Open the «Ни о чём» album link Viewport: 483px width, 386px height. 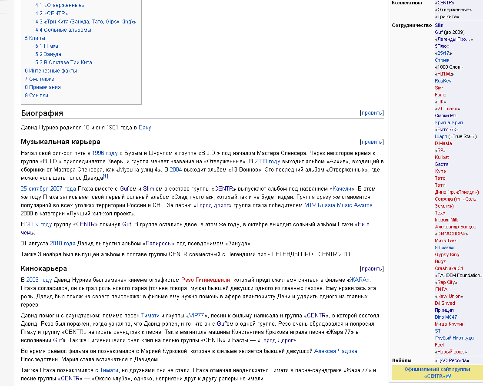tap(363, 224)
